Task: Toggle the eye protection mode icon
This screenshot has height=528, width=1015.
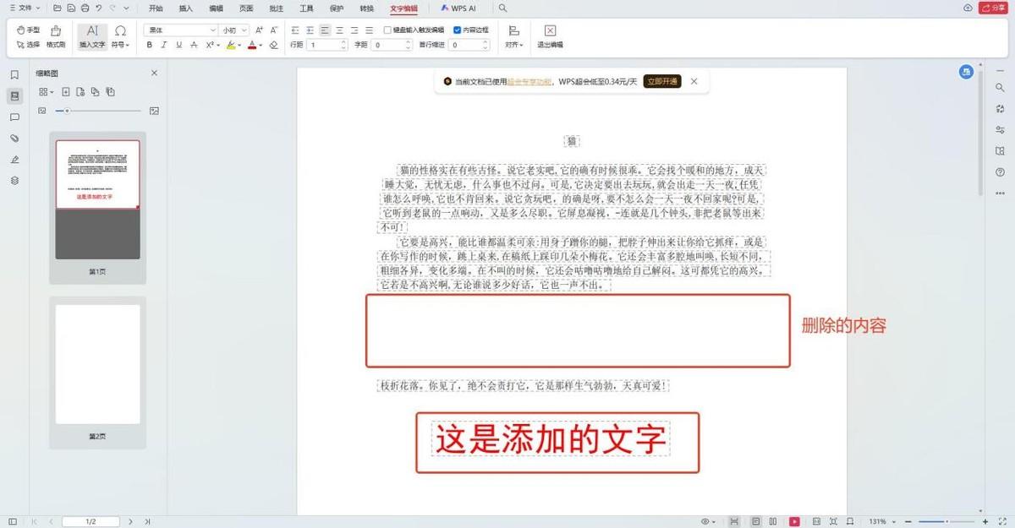Action: [705, 521]
